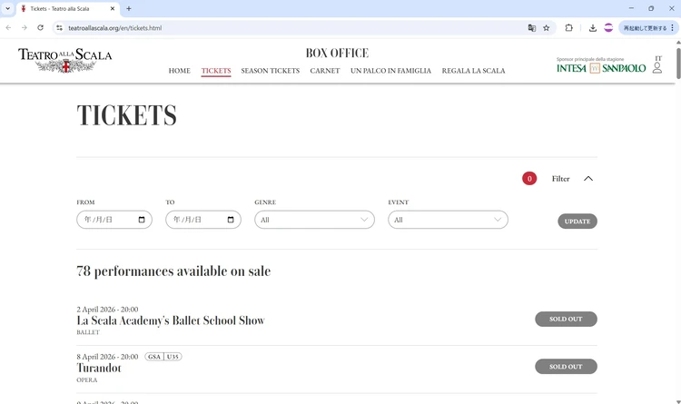Click the TO date input field
681x404 pixels.
tap(195, 220)
